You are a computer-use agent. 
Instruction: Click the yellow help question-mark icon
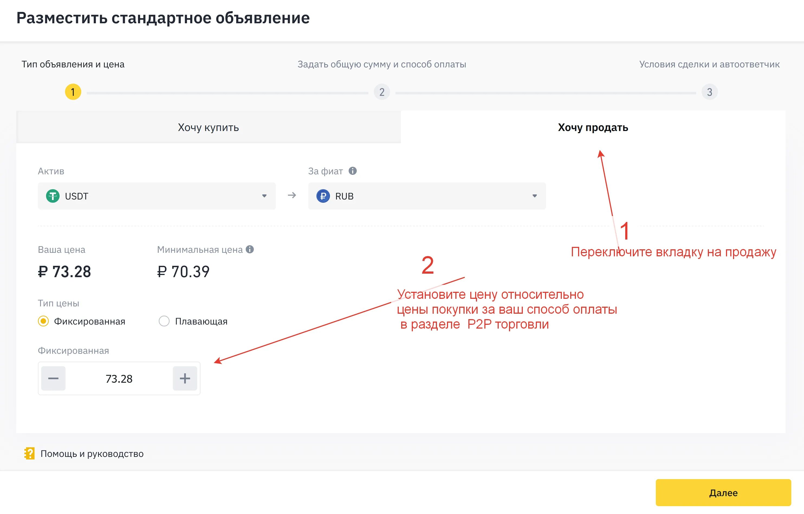point(30,453)
